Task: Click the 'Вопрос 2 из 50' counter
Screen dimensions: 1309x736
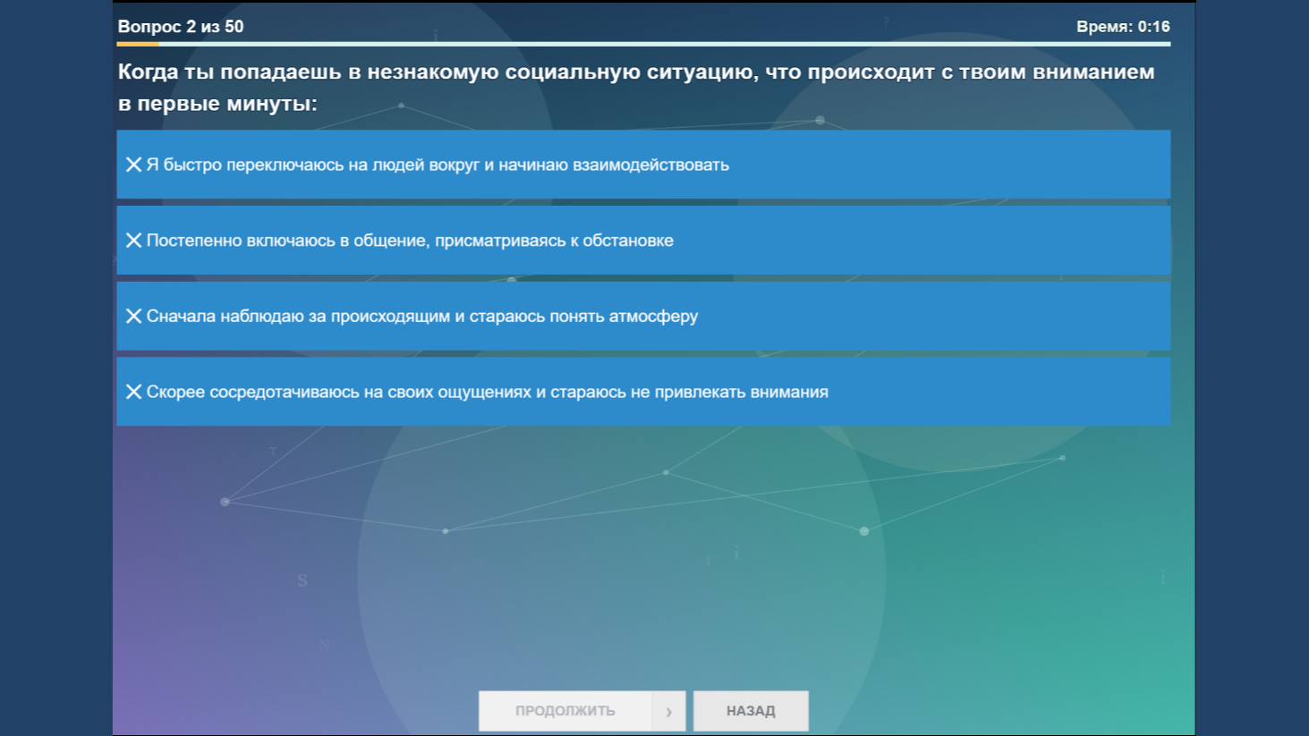Action: point(181,27)
